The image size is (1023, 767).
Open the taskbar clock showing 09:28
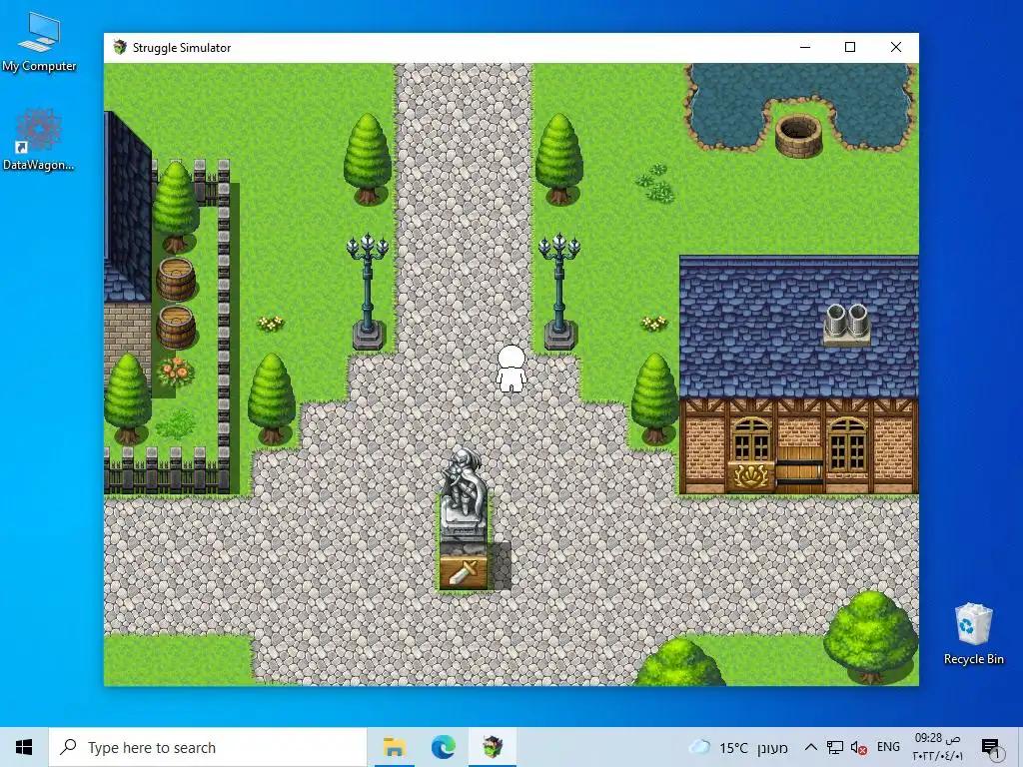pos(937,747)
